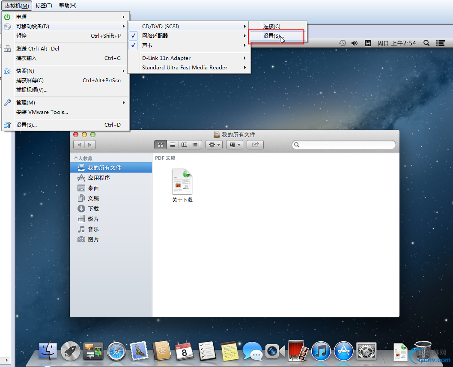Expand 可移动设备(D) submenu

click(x=66, y=27)
